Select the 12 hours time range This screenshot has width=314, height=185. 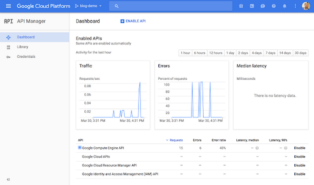(x=216, y=53)
